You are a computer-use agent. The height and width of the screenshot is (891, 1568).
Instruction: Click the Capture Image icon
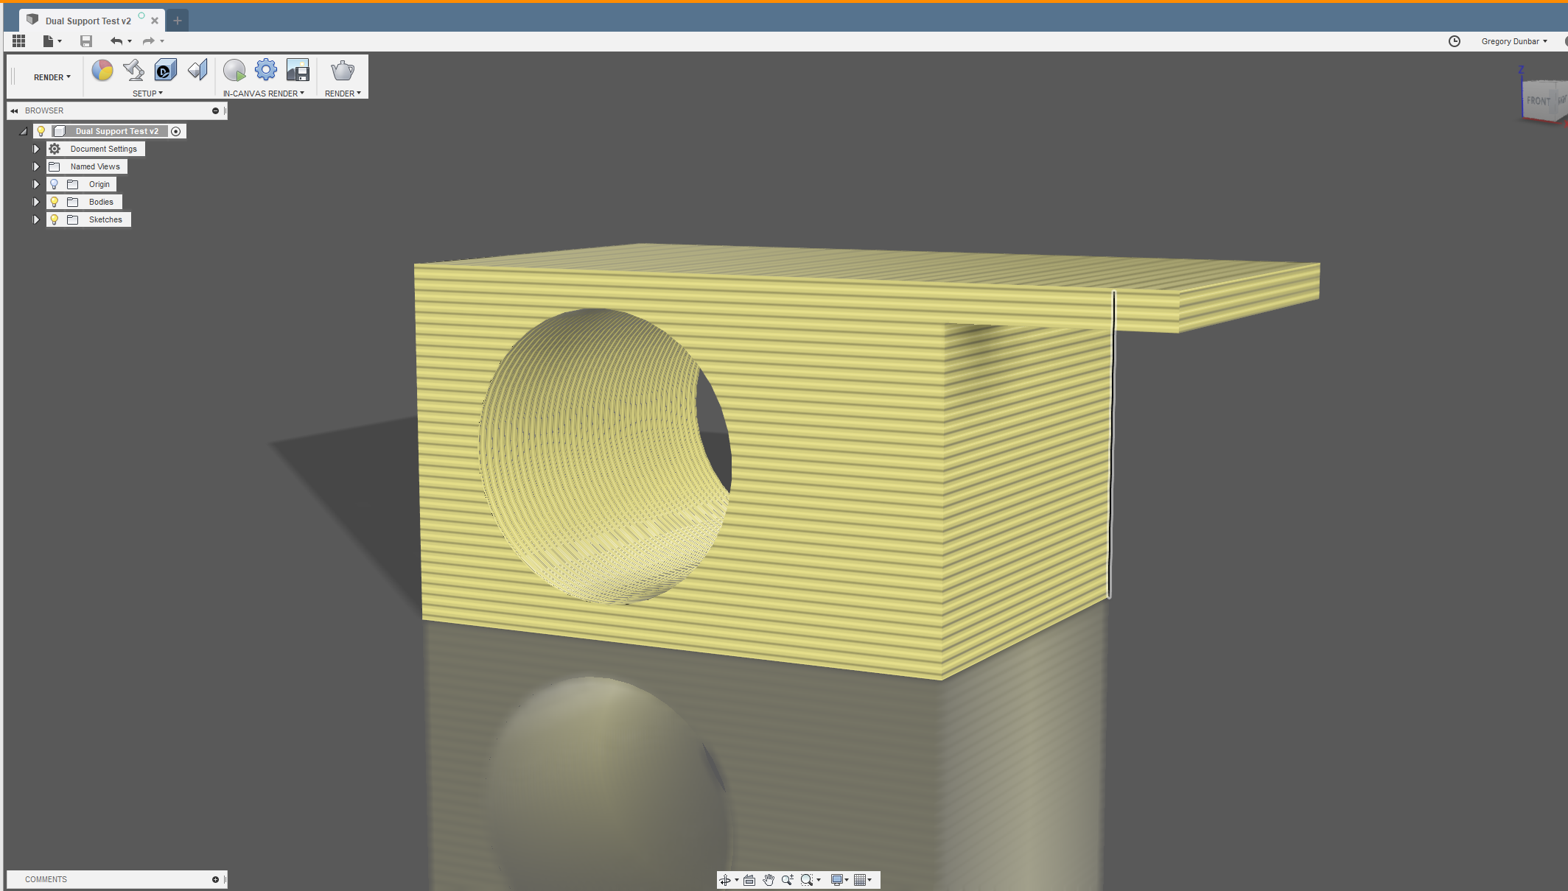point(298,71)
